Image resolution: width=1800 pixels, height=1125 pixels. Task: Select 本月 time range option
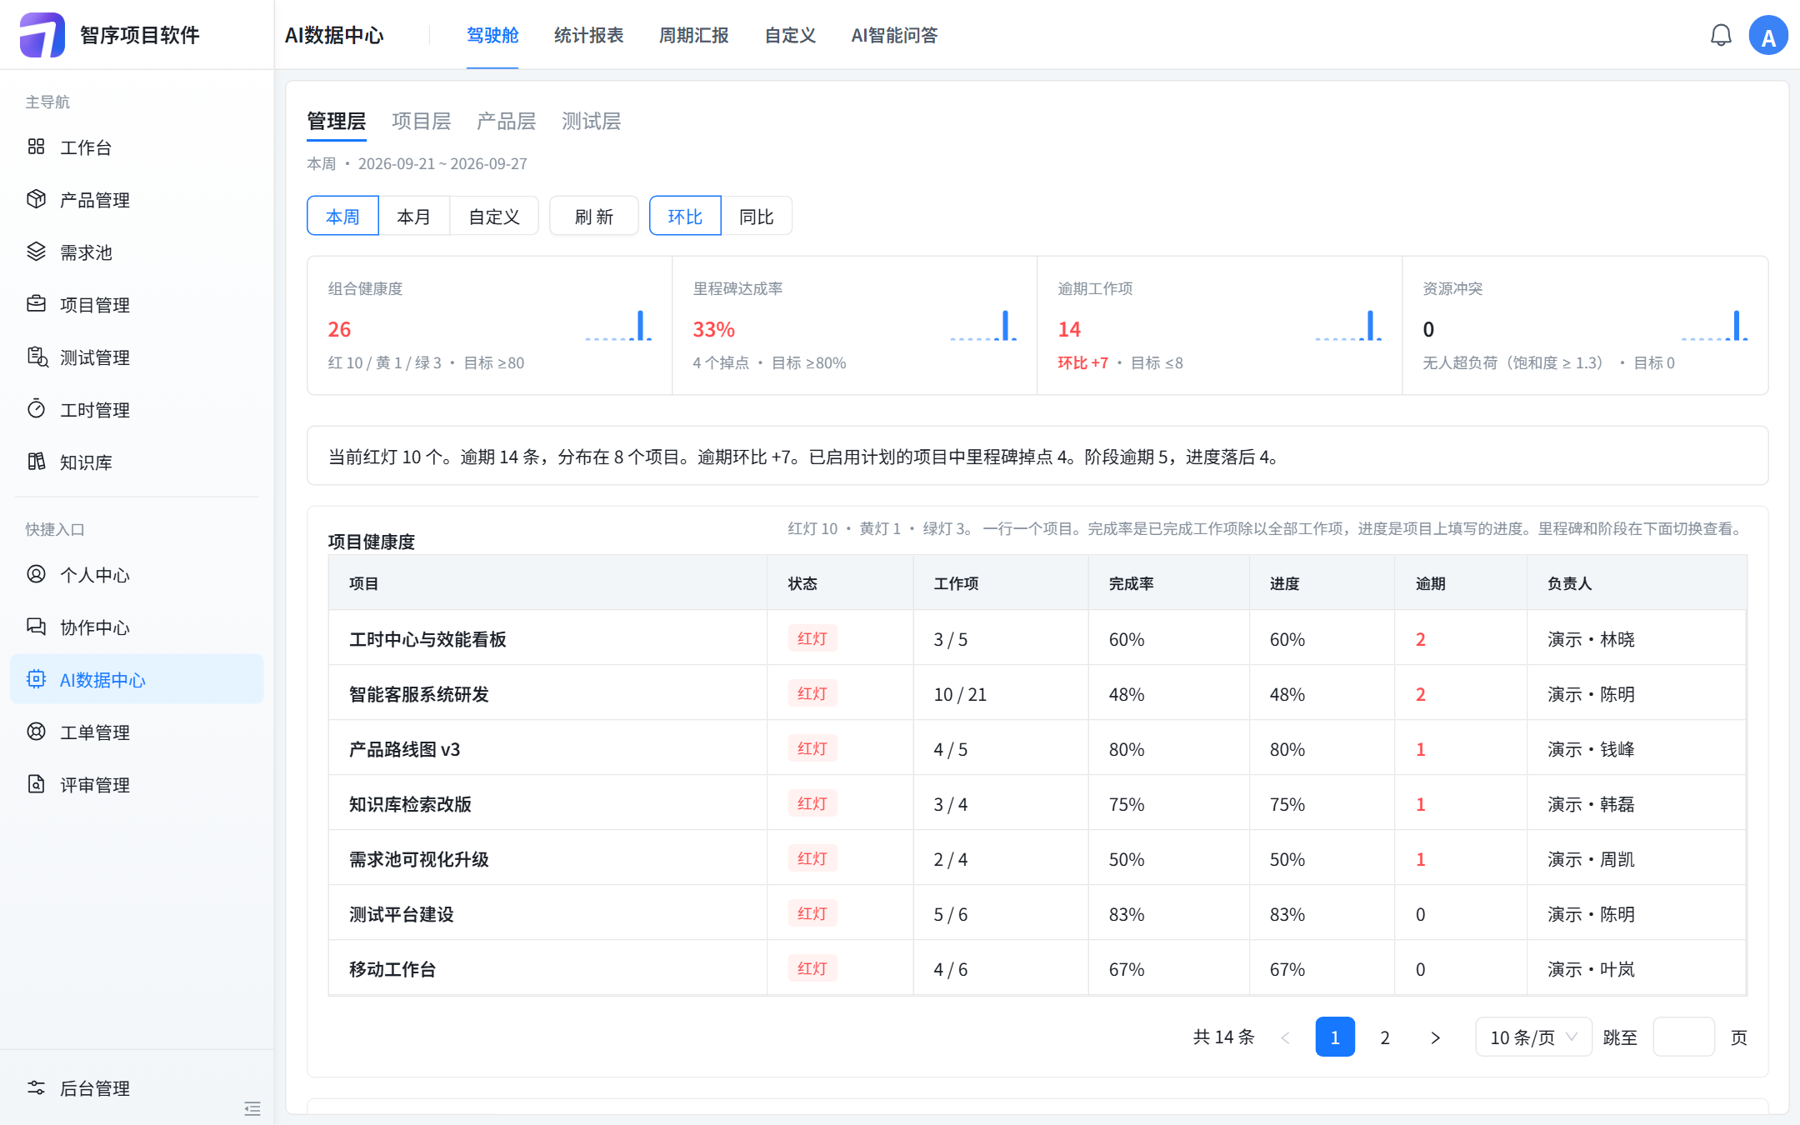pos(414,217)
